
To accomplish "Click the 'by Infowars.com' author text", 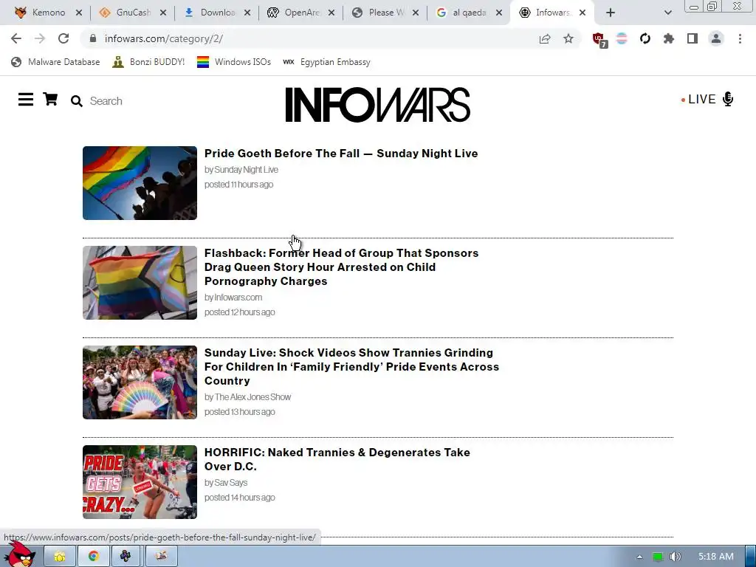I will 233,298.
